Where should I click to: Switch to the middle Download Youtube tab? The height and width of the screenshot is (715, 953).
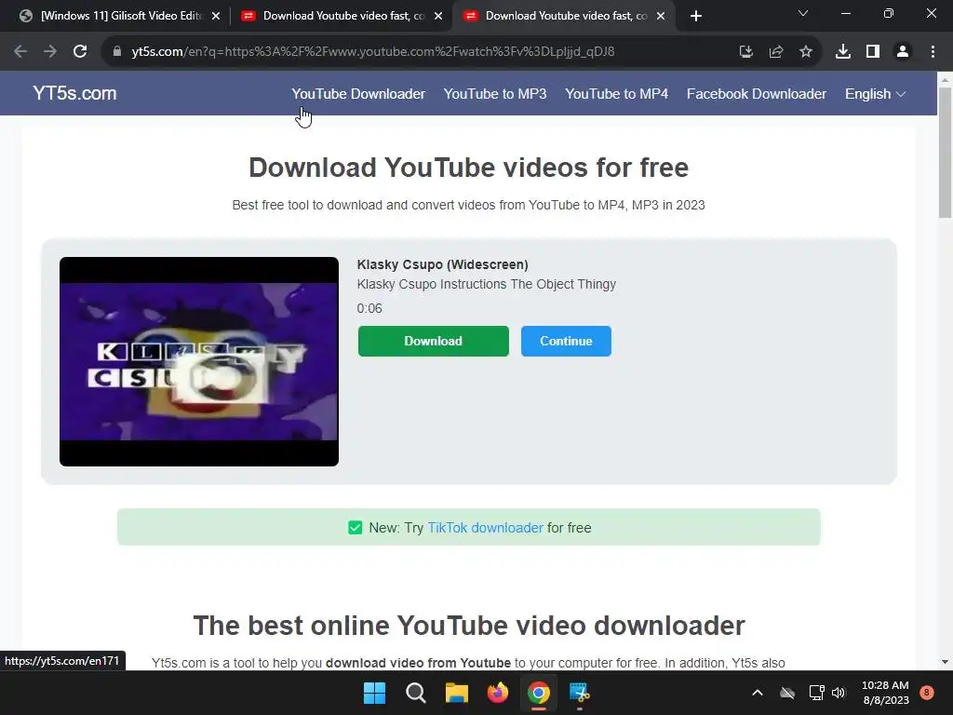[342, 16]
